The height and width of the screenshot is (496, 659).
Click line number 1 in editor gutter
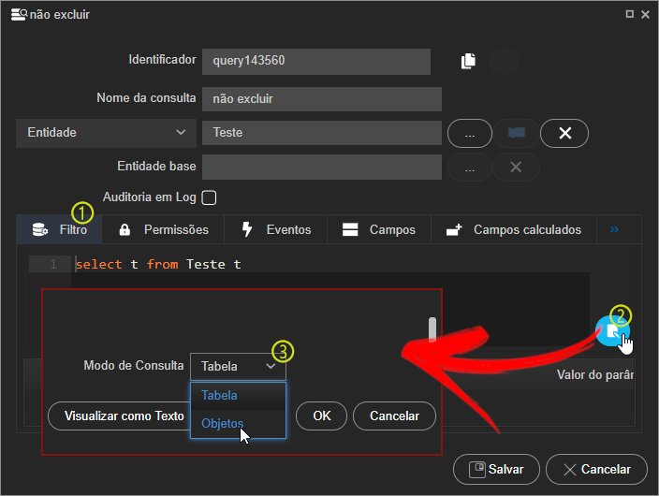(x=53, y=265)
